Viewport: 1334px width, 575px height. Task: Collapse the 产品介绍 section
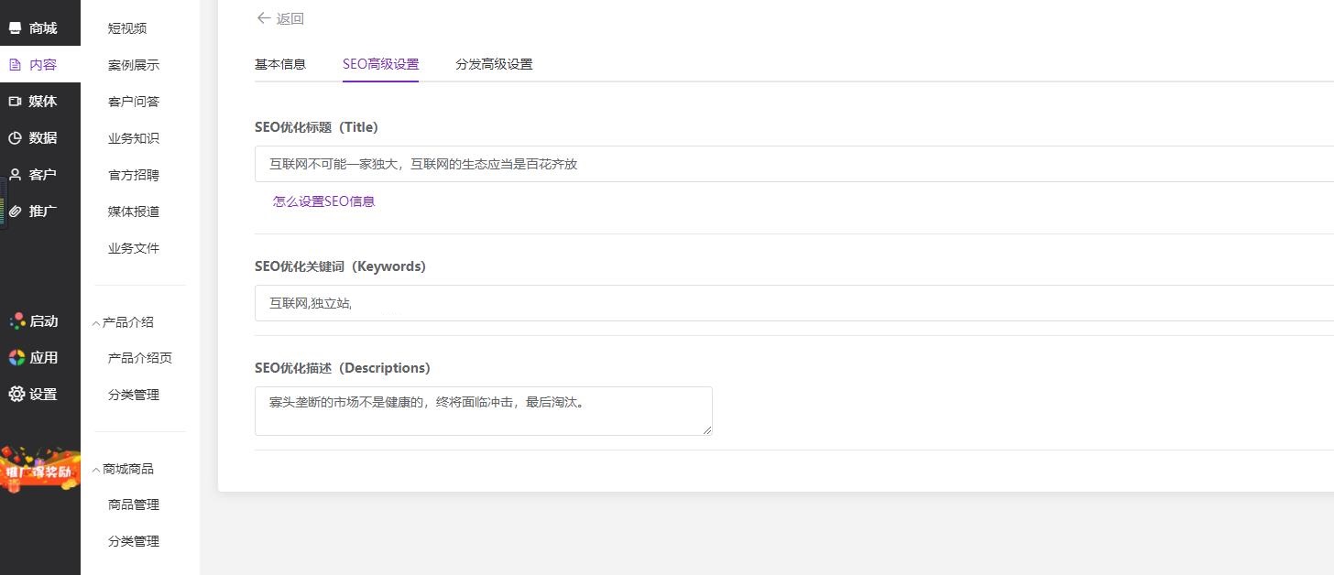click(x=96, y=323)
